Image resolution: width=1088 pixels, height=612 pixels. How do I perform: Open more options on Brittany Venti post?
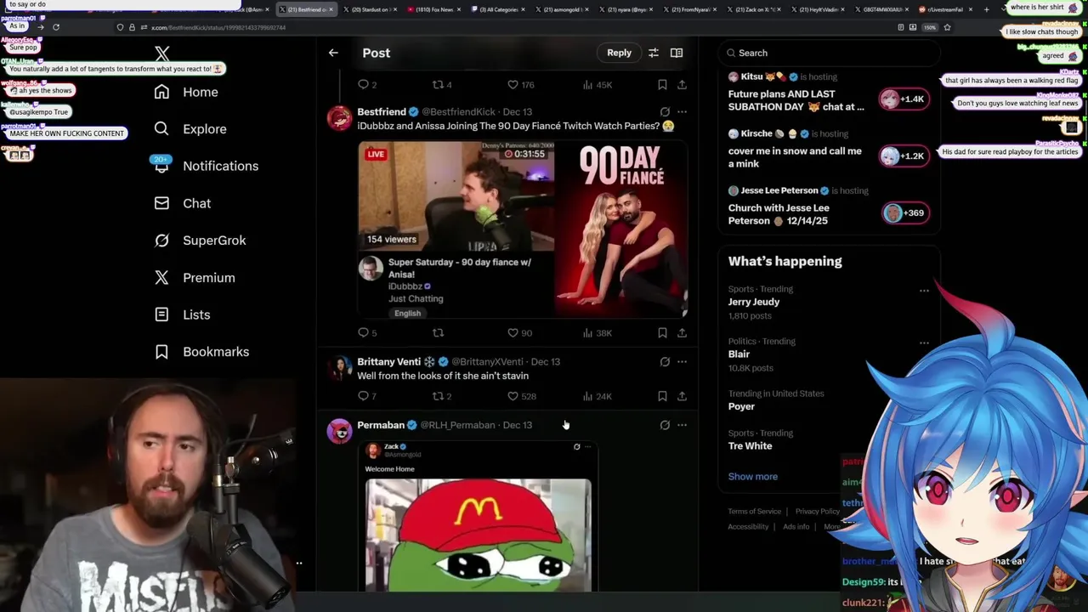682,362
